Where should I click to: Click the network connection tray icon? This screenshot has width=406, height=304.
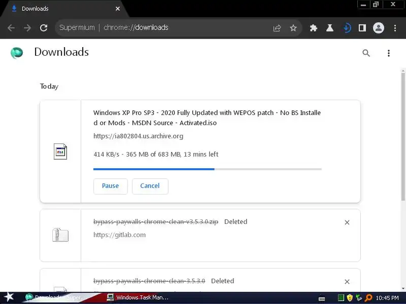[x=359, y=298]
